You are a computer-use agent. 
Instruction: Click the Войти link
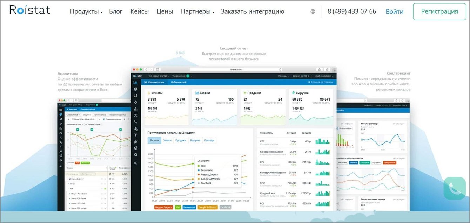(x=395, y=12)
